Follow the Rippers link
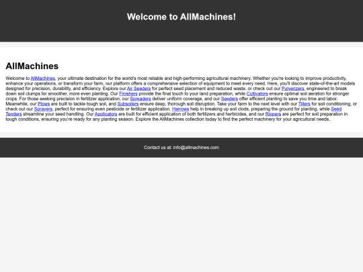Viewport: 363px width, 272px height. click(x=273, y=114)
